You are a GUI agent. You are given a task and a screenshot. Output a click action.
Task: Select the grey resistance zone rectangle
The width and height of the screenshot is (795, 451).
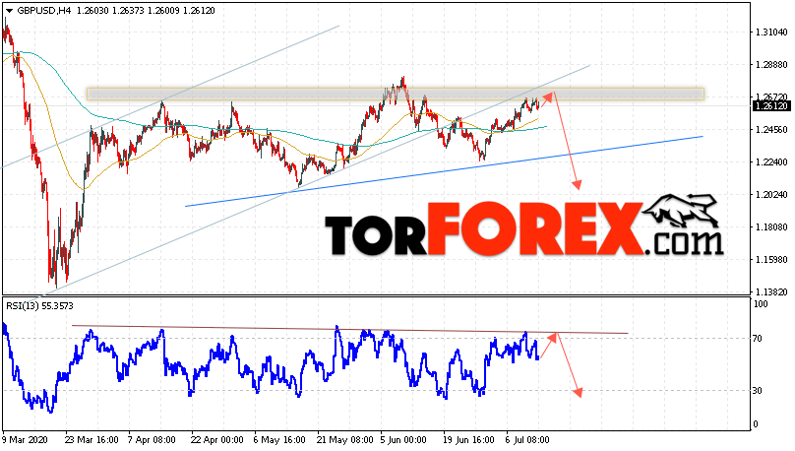coord(395,94)
